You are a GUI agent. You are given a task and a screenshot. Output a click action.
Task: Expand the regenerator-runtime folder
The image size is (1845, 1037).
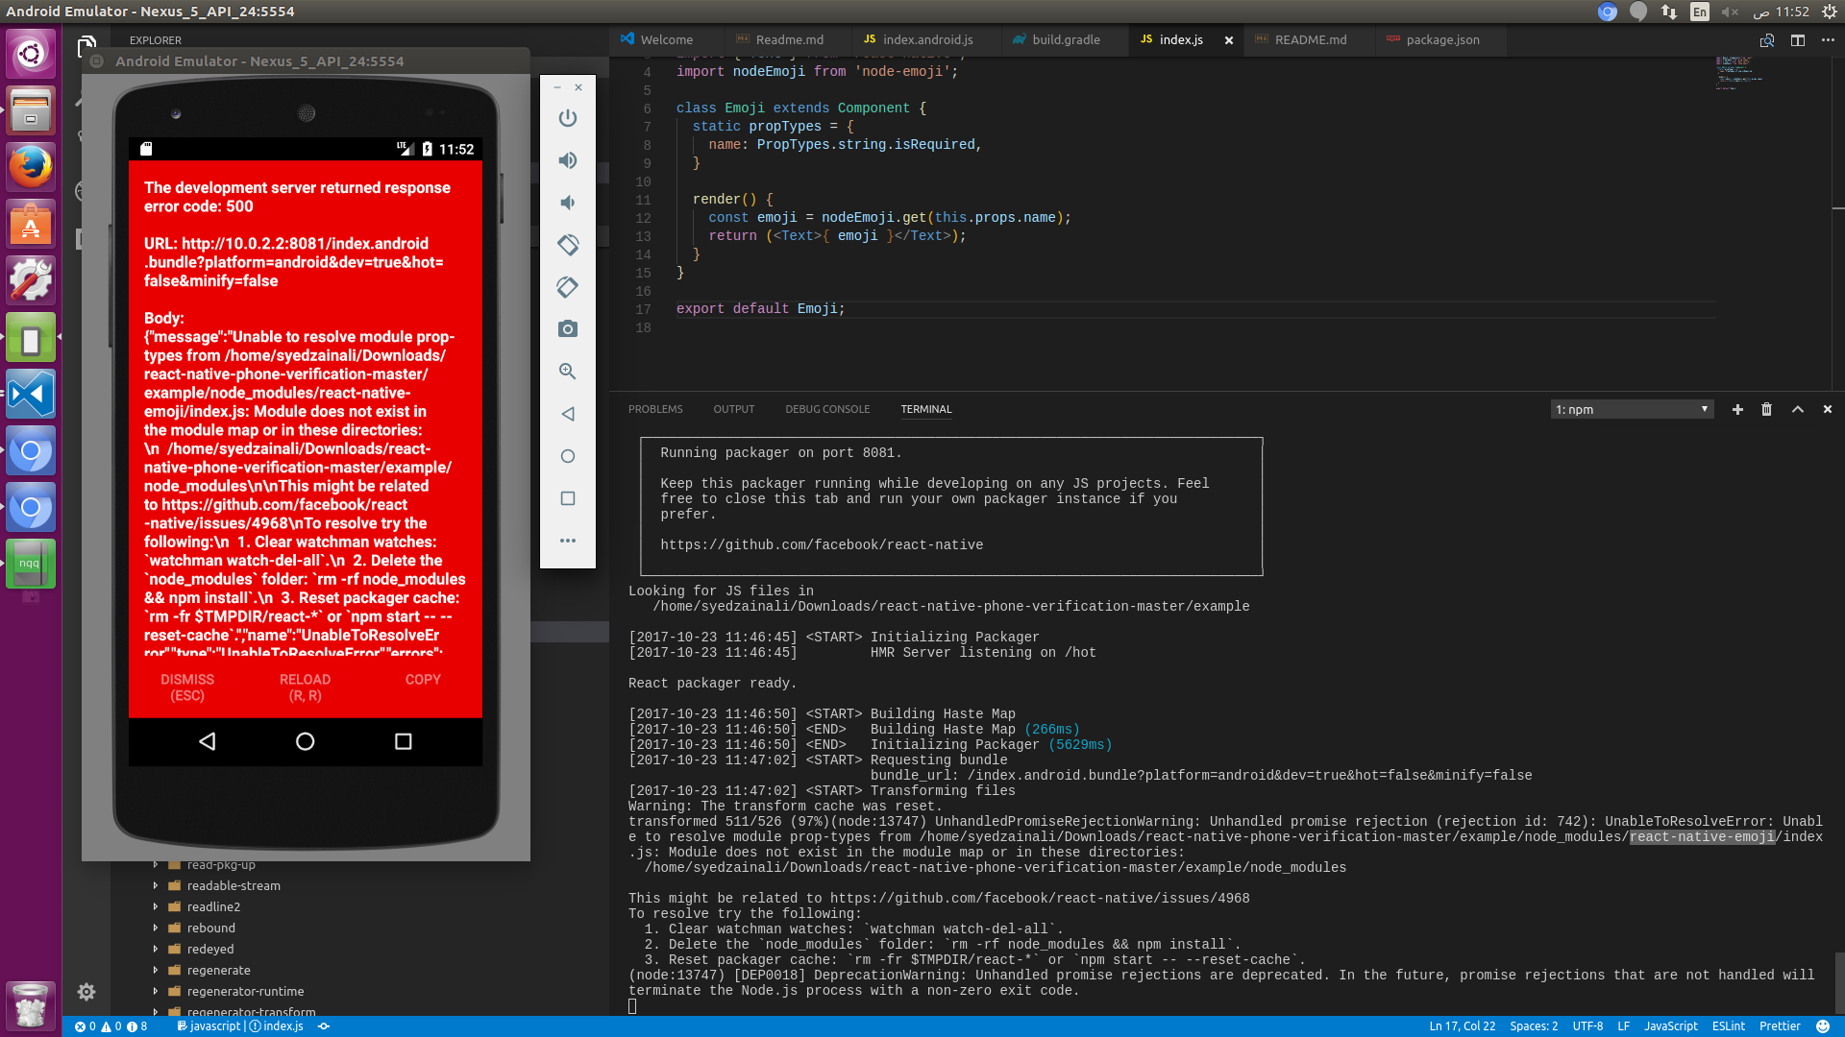[245, 992]
